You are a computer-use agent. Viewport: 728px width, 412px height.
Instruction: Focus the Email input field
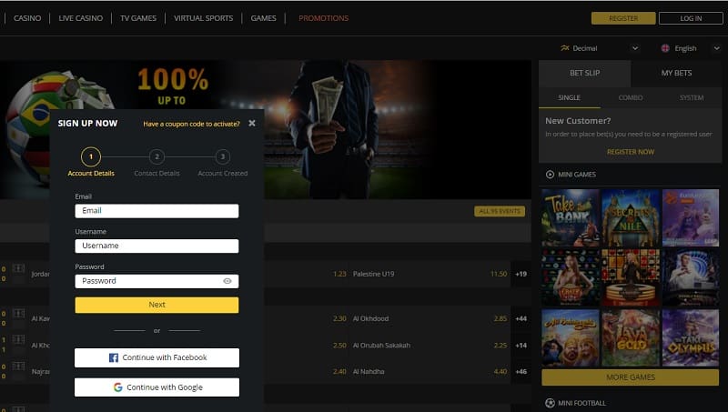tap(157, 211)
